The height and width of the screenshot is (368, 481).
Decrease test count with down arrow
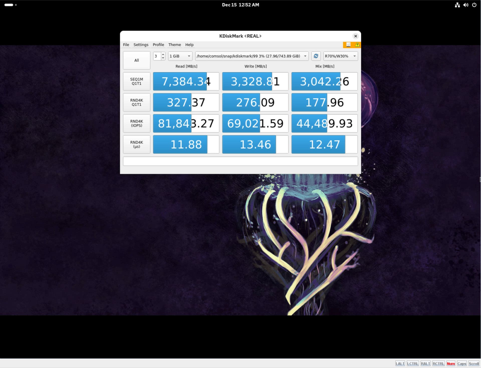pyautogui.click(x=163, y=58)
